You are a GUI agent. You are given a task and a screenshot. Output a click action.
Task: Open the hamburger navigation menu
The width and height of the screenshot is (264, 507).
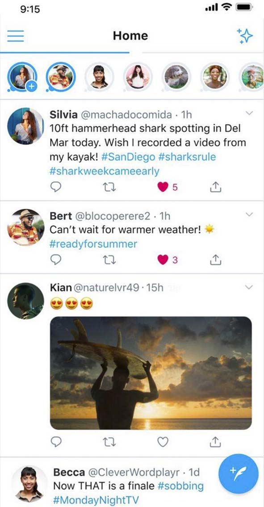coord(16,36)
